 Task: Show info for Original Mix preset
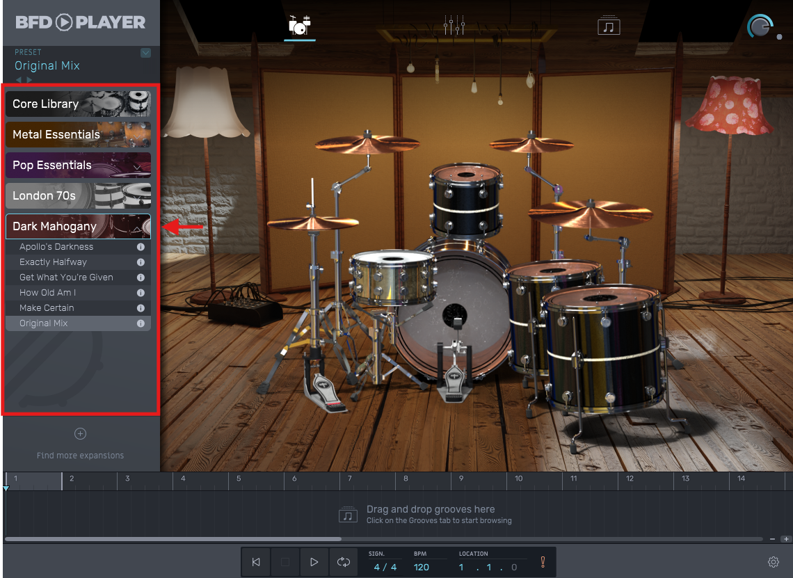pyautogui.click(x=141, y=323)
